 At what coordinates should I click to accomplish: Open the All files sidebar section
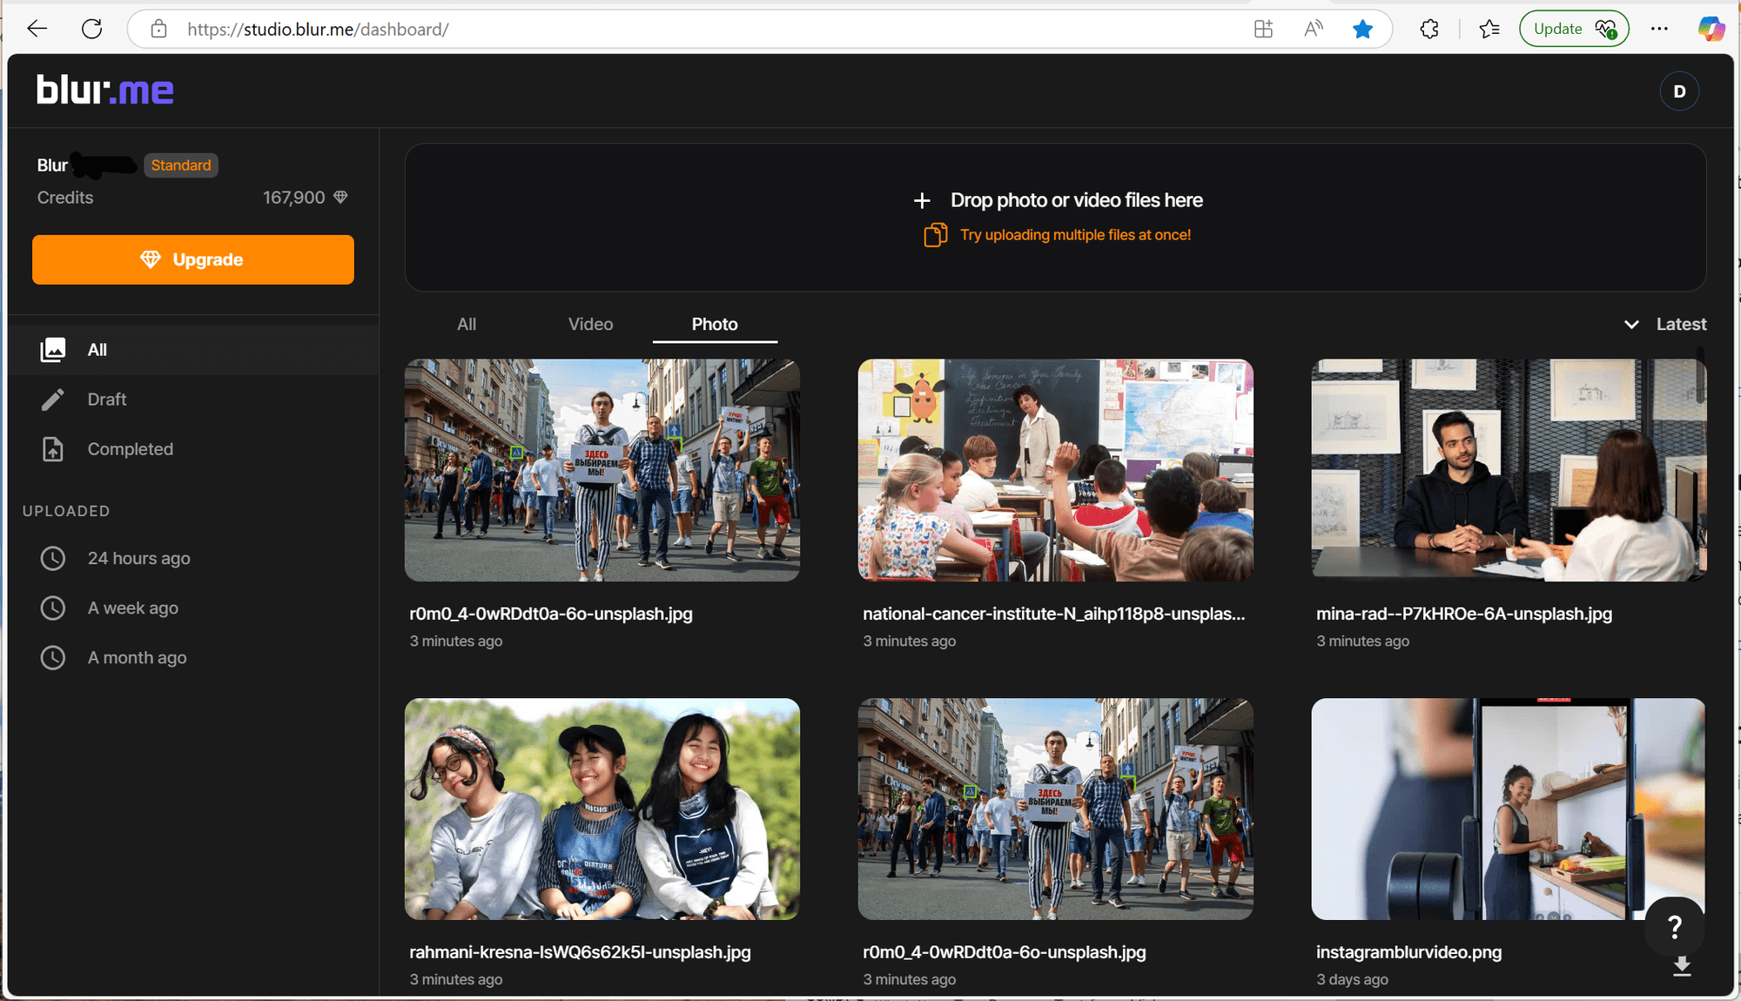pos(96,349)
